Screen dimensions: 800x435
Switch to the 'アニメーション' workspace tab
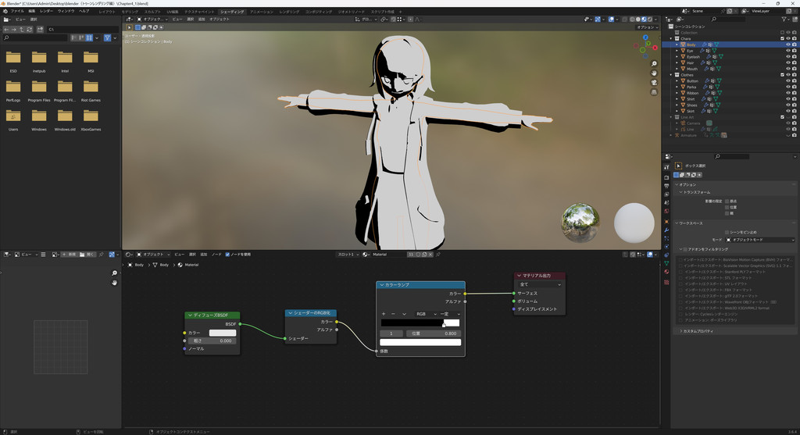pyautogui.click(x=262, y=12)
